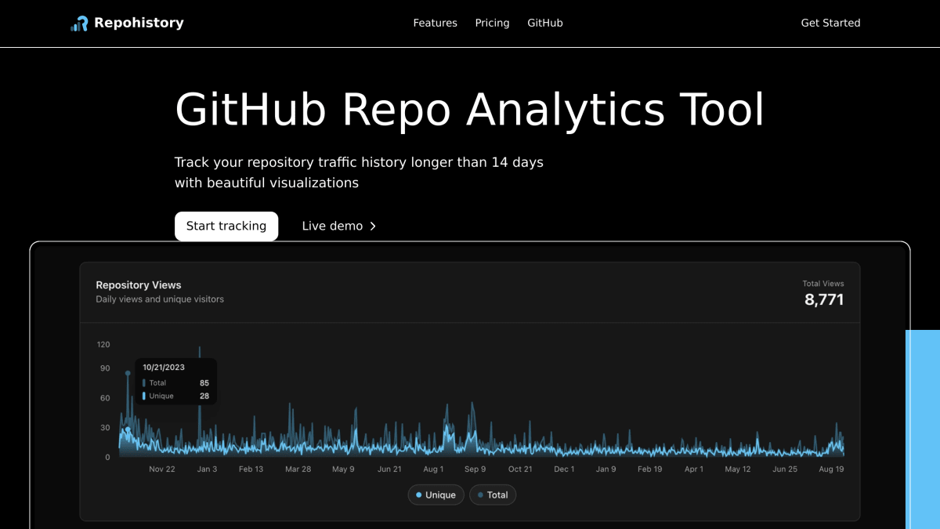Click the Mar 28 axis label
940x529 pixels.
298,469
